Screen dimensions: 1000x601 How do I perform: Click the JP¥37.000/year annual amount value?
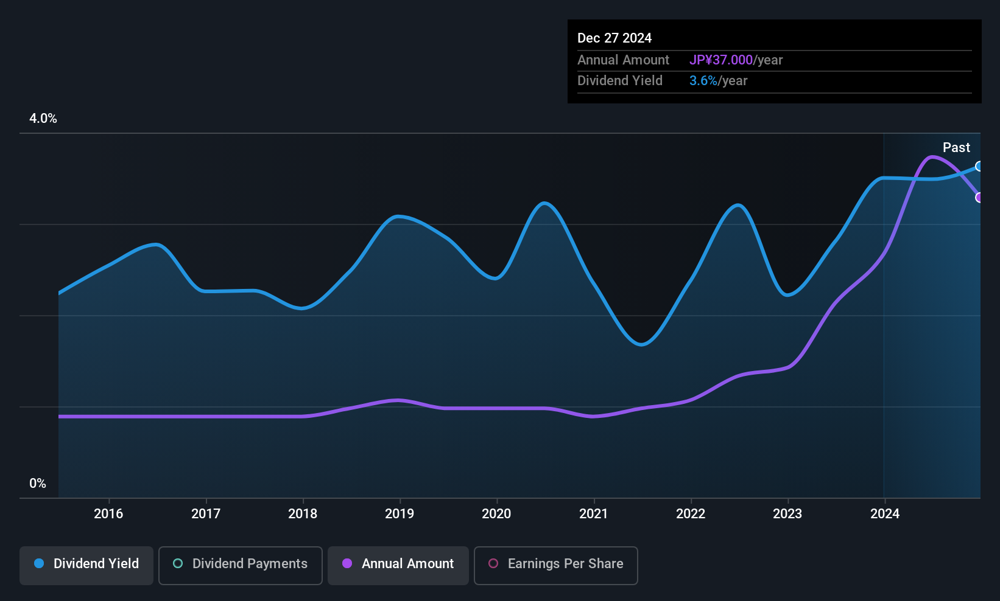(x=736, y=60)
